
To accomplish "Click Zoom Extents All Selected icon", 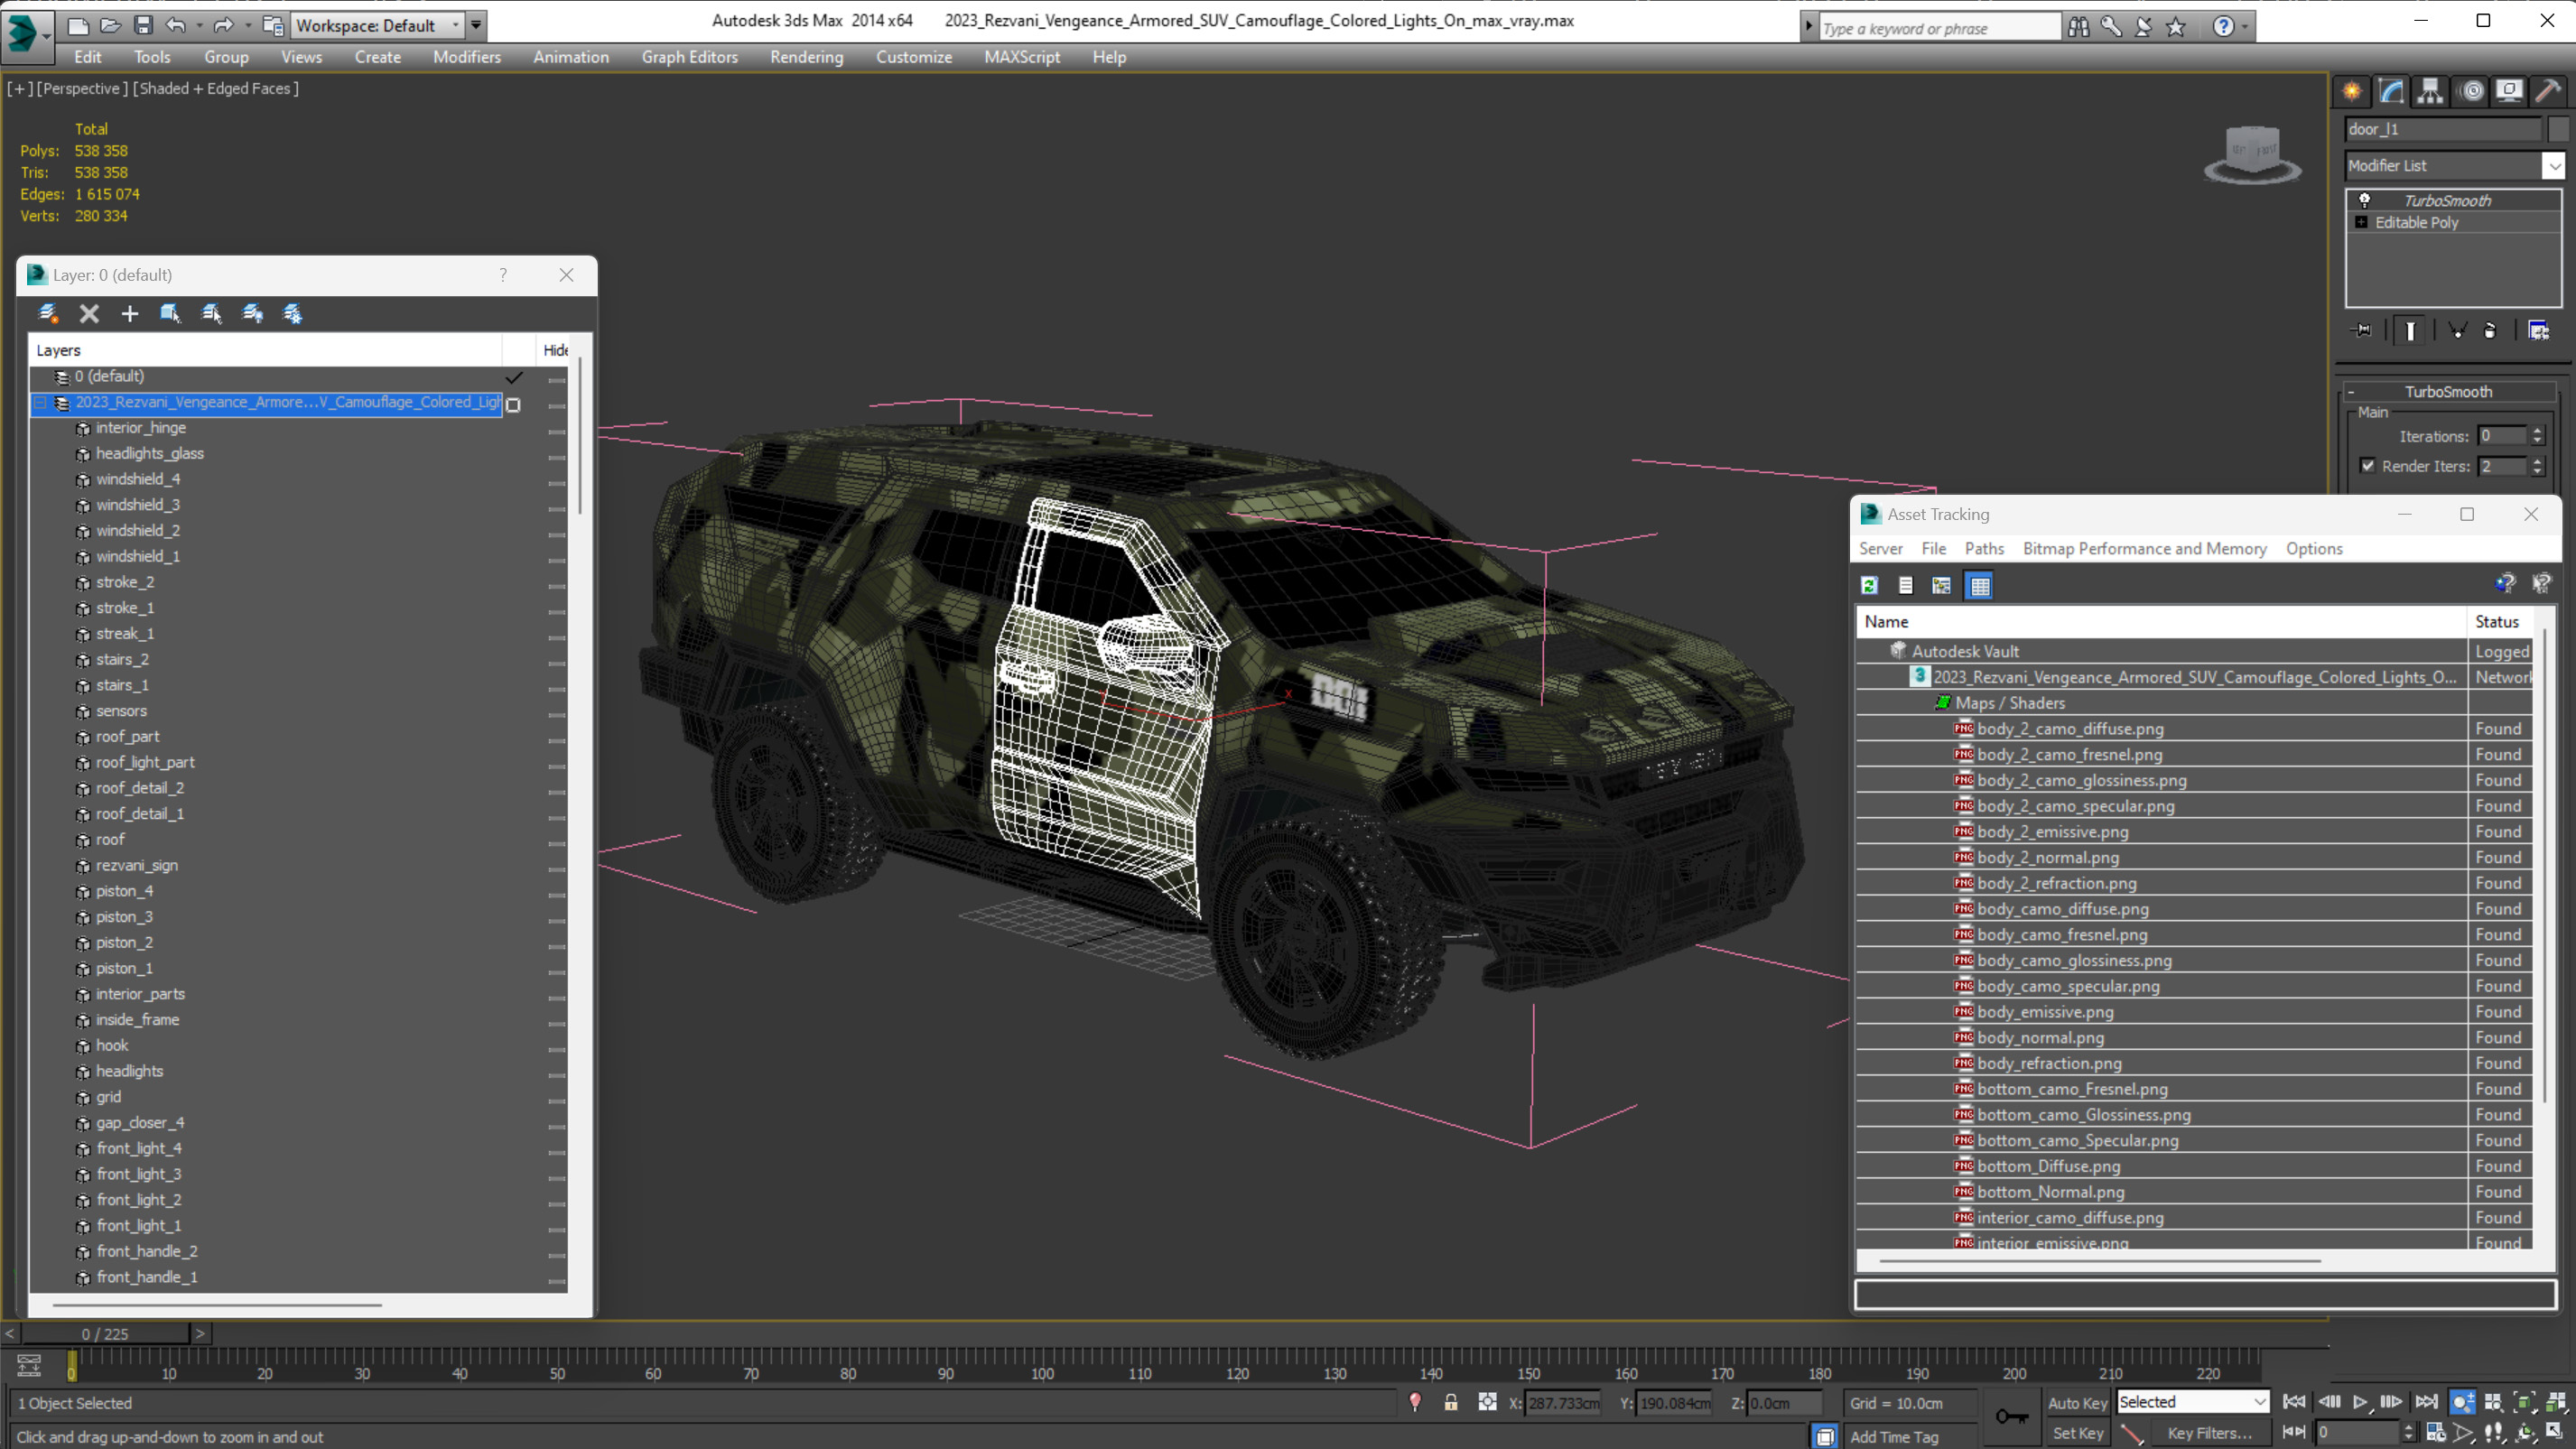I will (x=2557, y=1402).
